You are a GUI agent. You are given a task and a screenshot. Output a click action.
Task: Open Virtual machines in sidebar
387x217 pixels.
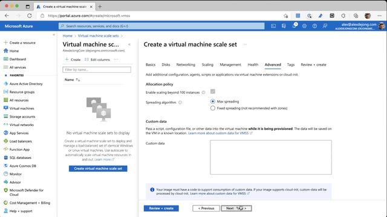coord(19,108)
